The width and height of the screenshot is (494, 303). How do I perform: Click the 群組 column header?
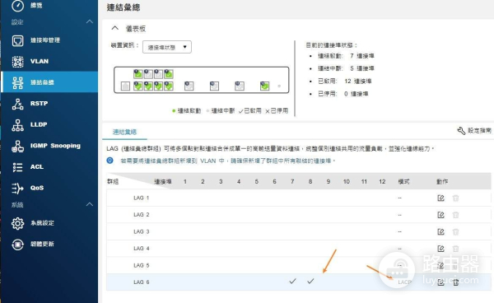point(113,182)
